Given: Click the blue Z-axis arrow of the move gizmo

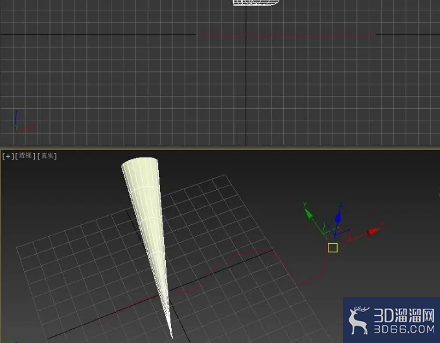Looking at the screenshot, I should 338,217.
